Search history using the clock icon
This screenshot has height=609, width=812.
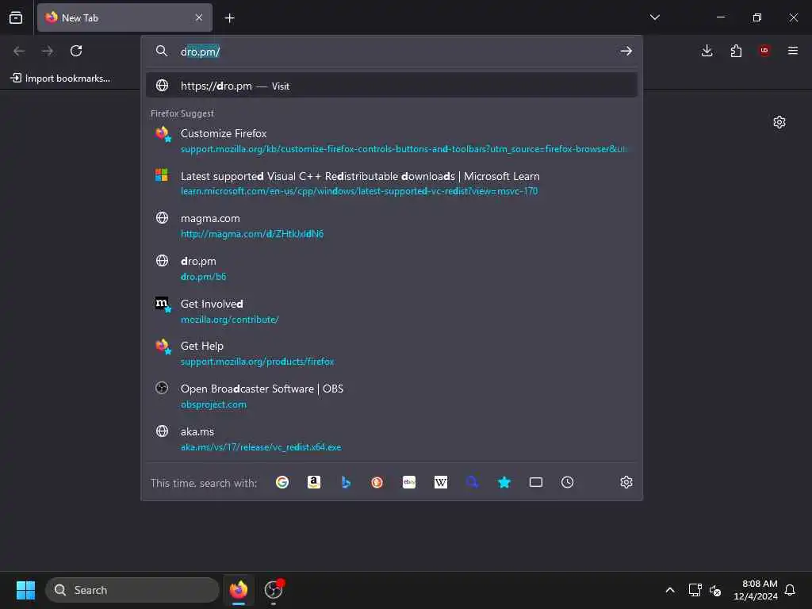pyautogui.click(x=568, y=482)
